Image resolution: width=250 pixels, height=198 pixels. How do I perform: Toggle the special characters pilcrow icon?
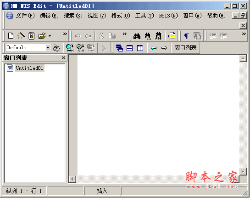[187, 36]
